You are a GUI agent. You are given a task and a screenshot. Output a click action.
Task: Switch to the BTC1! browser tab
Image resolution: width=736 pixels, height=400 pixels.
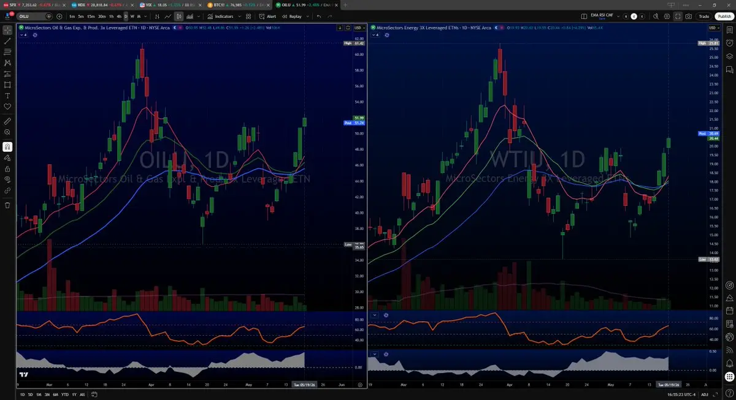coord(238,4)
